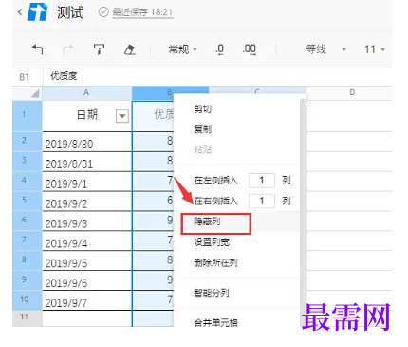Click the context menu vertical scrollbar
The height and width of the screenshot is (347, 408).
click(303, 212)
